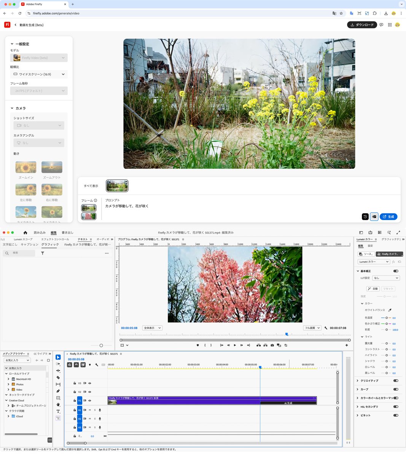Select the Type tool
Image resolution: width=406 pixels, height=457 pixels.
coord(58,411)
